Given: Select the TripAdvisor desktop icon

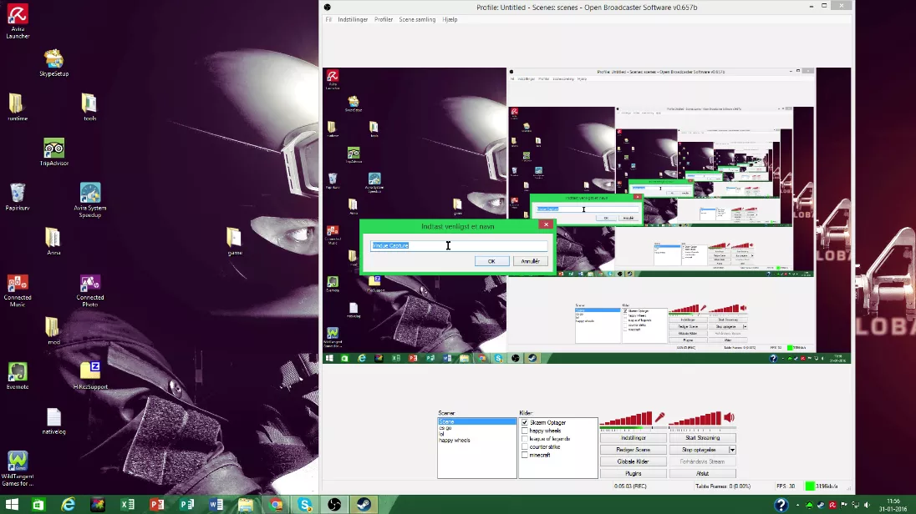Looking at the screenshot, I should (x=53, y=152).
